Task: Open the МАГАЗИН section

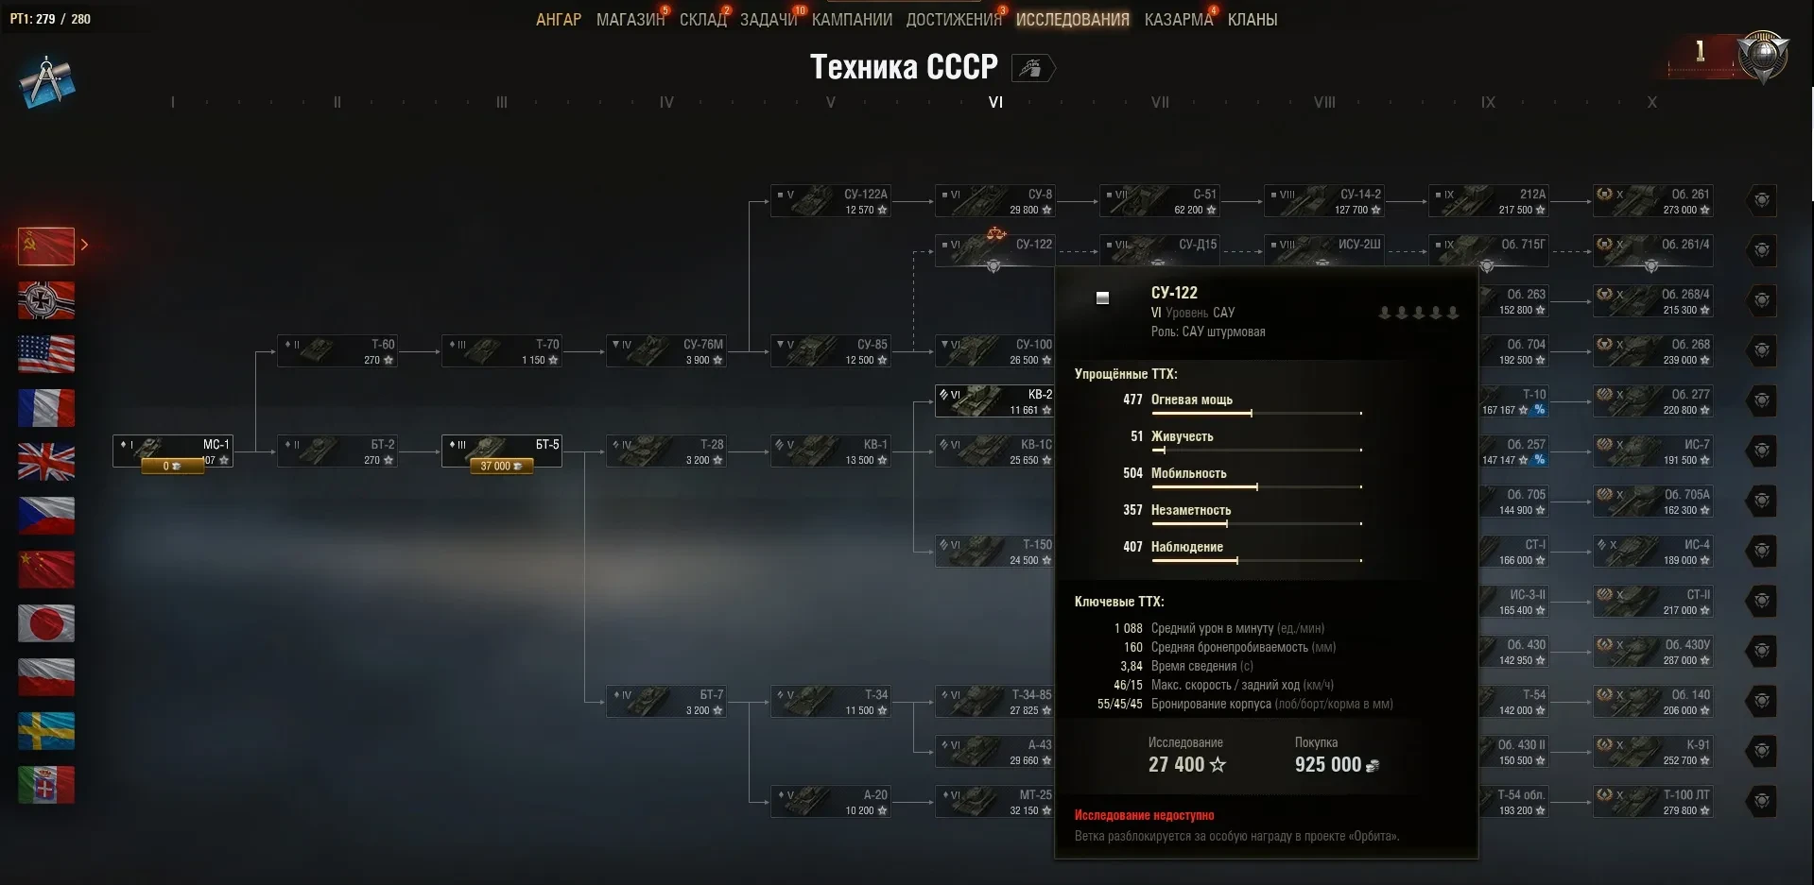Action: pos(631,20)
